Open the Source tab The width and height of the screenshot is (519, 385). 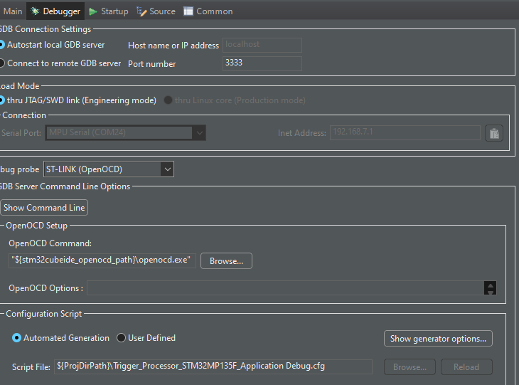coord(156,11)
